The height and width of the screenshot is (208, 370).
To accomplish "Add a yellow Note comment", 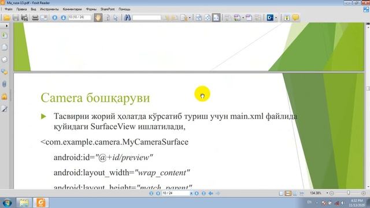I will click(295, 17).
